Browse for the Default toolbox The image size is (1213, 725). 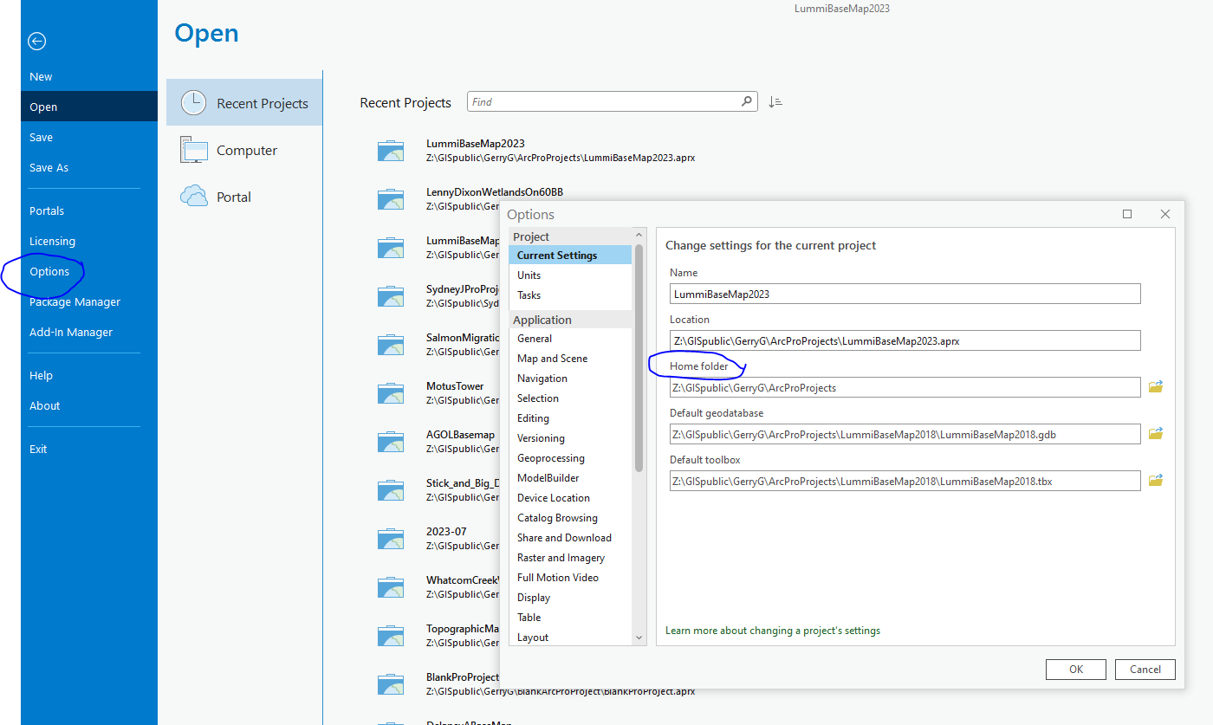1155,480
